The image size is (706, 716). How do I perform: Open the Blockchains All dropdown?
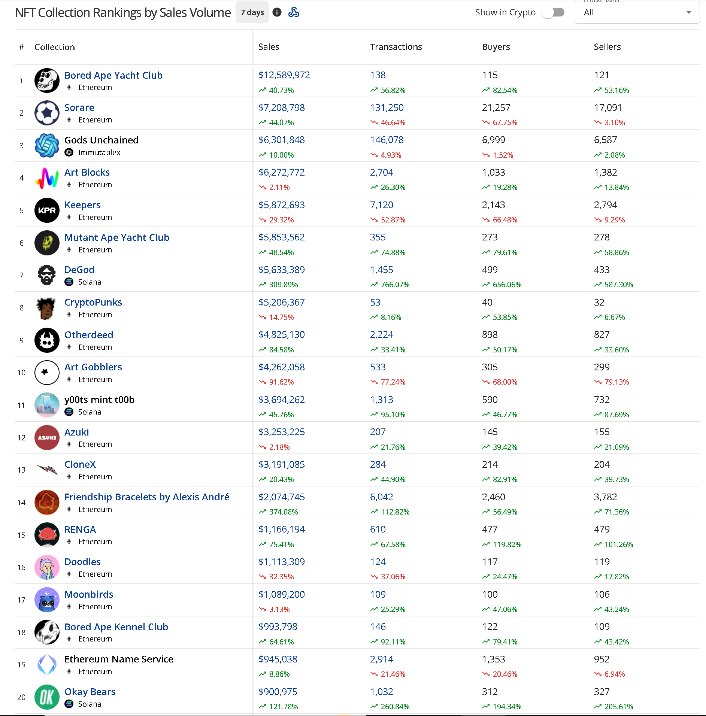637,12
